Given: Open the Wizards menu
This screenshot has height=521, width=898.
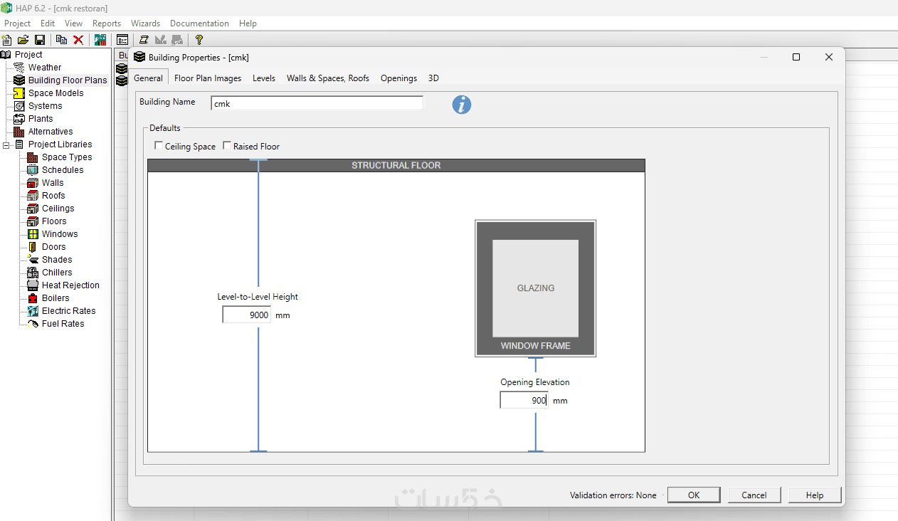Looking at the screenshot, I should [145, 23].
